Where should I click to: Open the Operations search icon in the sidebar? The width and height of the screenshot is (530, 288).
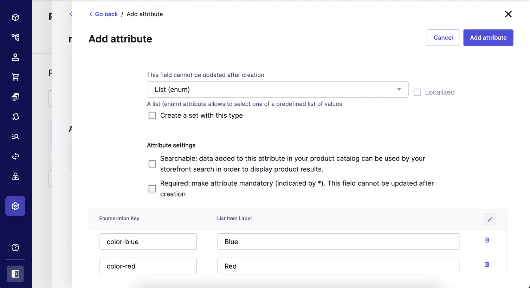point(15,136)
